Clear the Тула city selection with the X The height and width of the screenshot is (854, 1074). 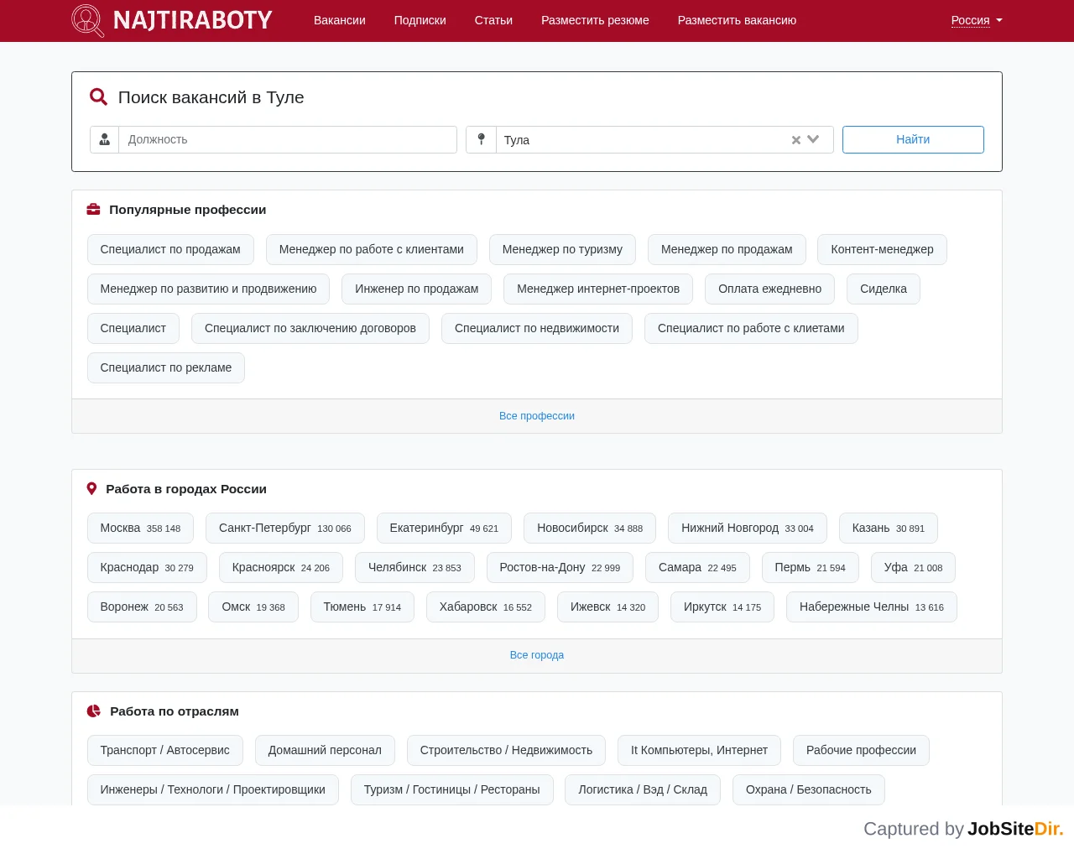(x=796, y=140)
